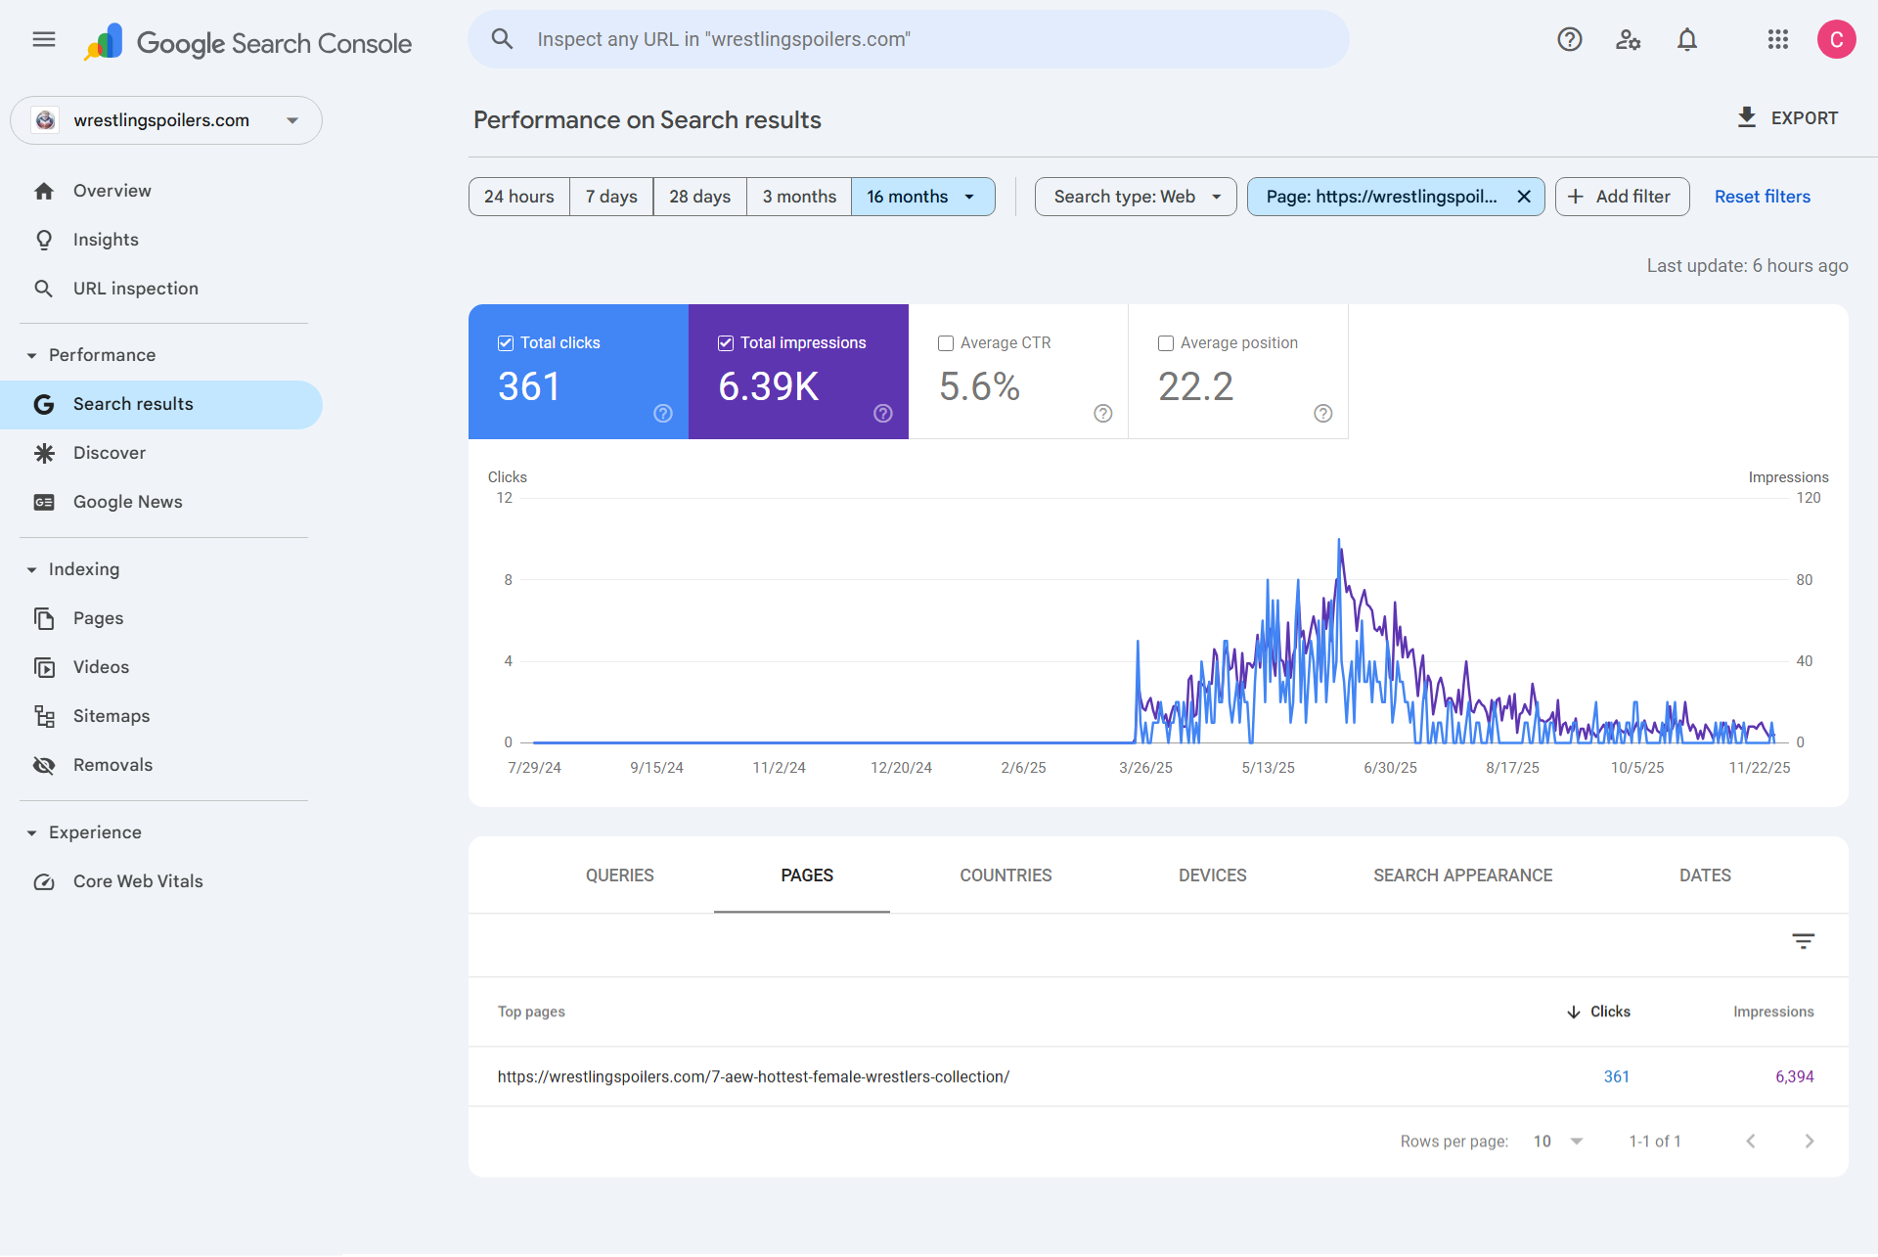Open the Google apps grid

pyautogui.click(x=1777, y=39)
